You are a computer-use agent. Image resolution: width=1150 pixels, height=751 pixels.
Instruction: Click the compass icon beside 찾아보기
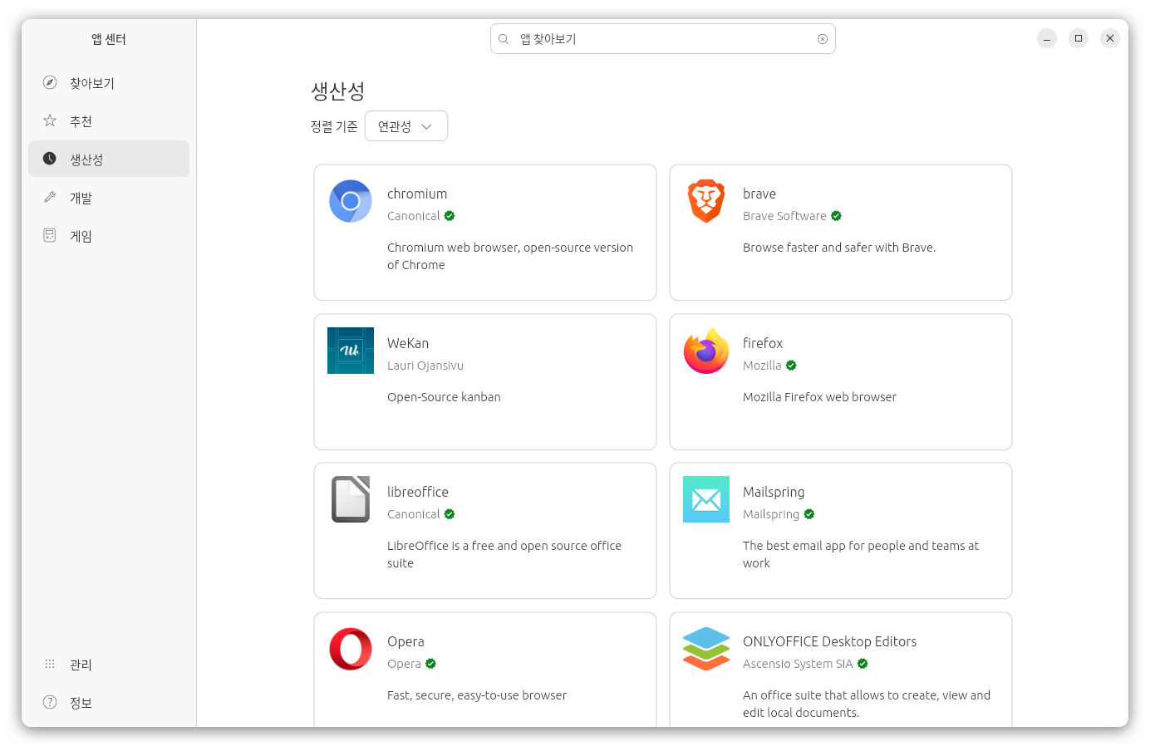[x=50, y=82]
